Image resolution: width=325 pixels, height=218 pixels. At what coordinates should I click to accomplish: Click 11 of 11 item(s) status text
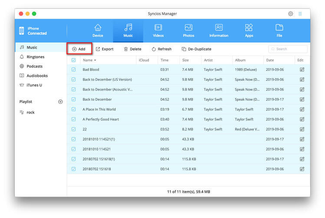tap(189, 192)
